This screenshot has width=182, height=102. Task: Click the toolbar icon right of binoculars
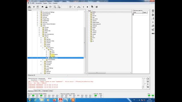pos(46,7)
